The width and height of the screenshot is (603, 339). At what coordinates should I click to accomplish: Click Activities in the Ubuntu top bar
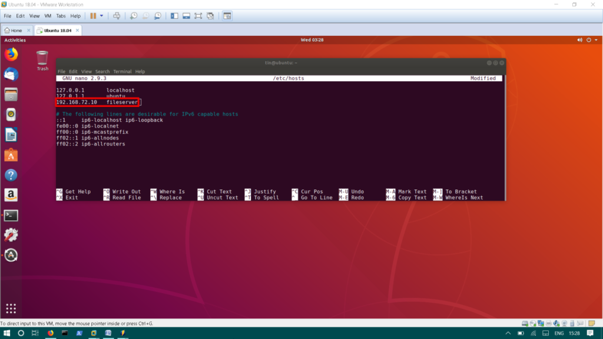15,40
